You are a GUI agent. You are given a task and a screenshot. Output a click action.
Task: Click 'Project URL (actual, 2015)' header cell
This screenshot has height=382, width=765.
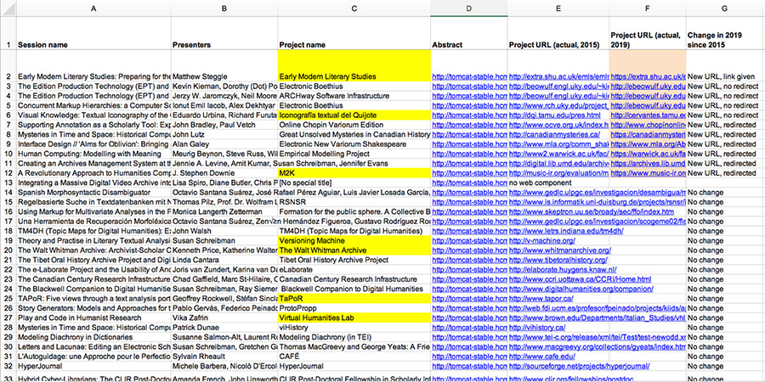click(558, 33)
